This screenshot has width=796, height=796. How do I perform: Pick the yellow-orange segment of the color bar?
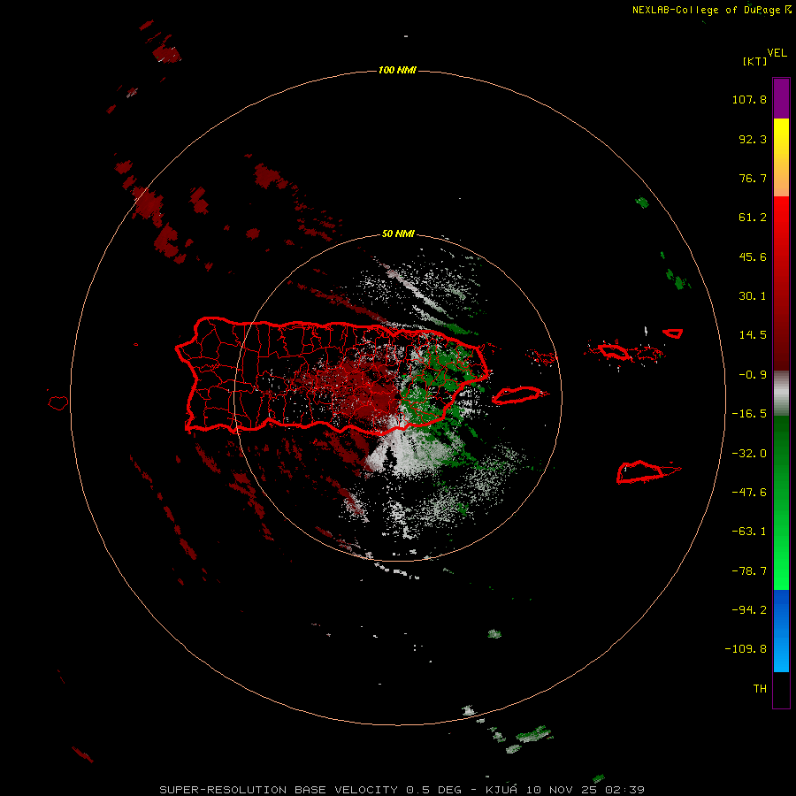click(x=781, y=157)
